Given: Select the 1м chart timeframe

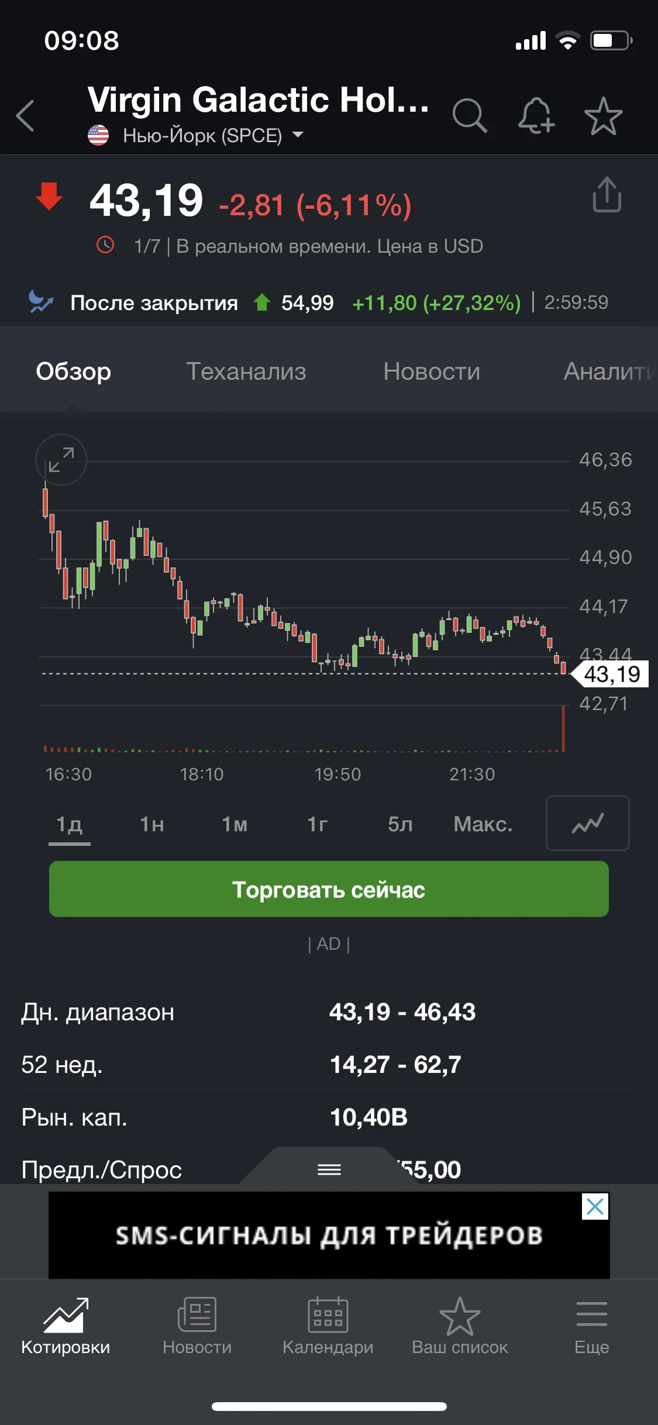Looking at the screenshot, I should 235,824.
